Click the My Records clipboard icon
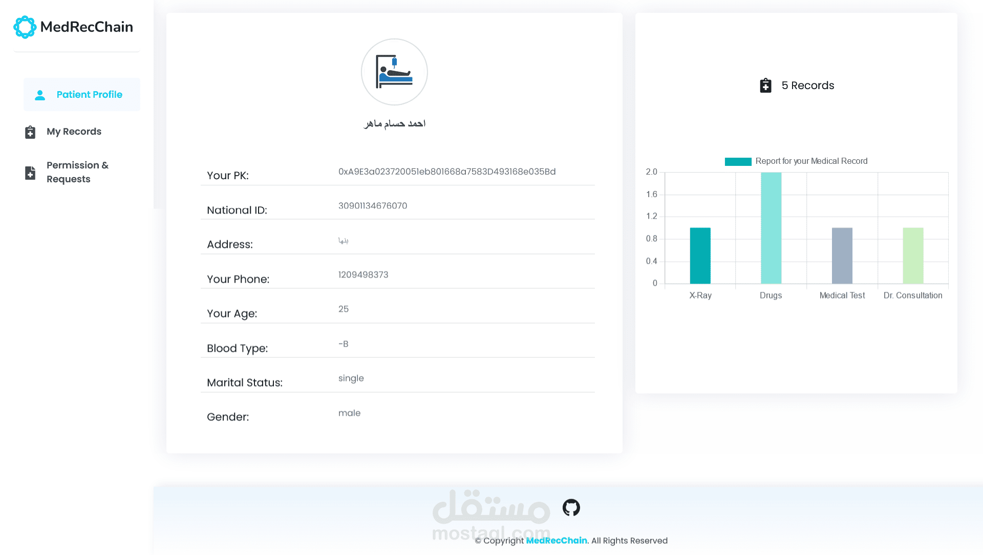 click(x=30, y=132)
